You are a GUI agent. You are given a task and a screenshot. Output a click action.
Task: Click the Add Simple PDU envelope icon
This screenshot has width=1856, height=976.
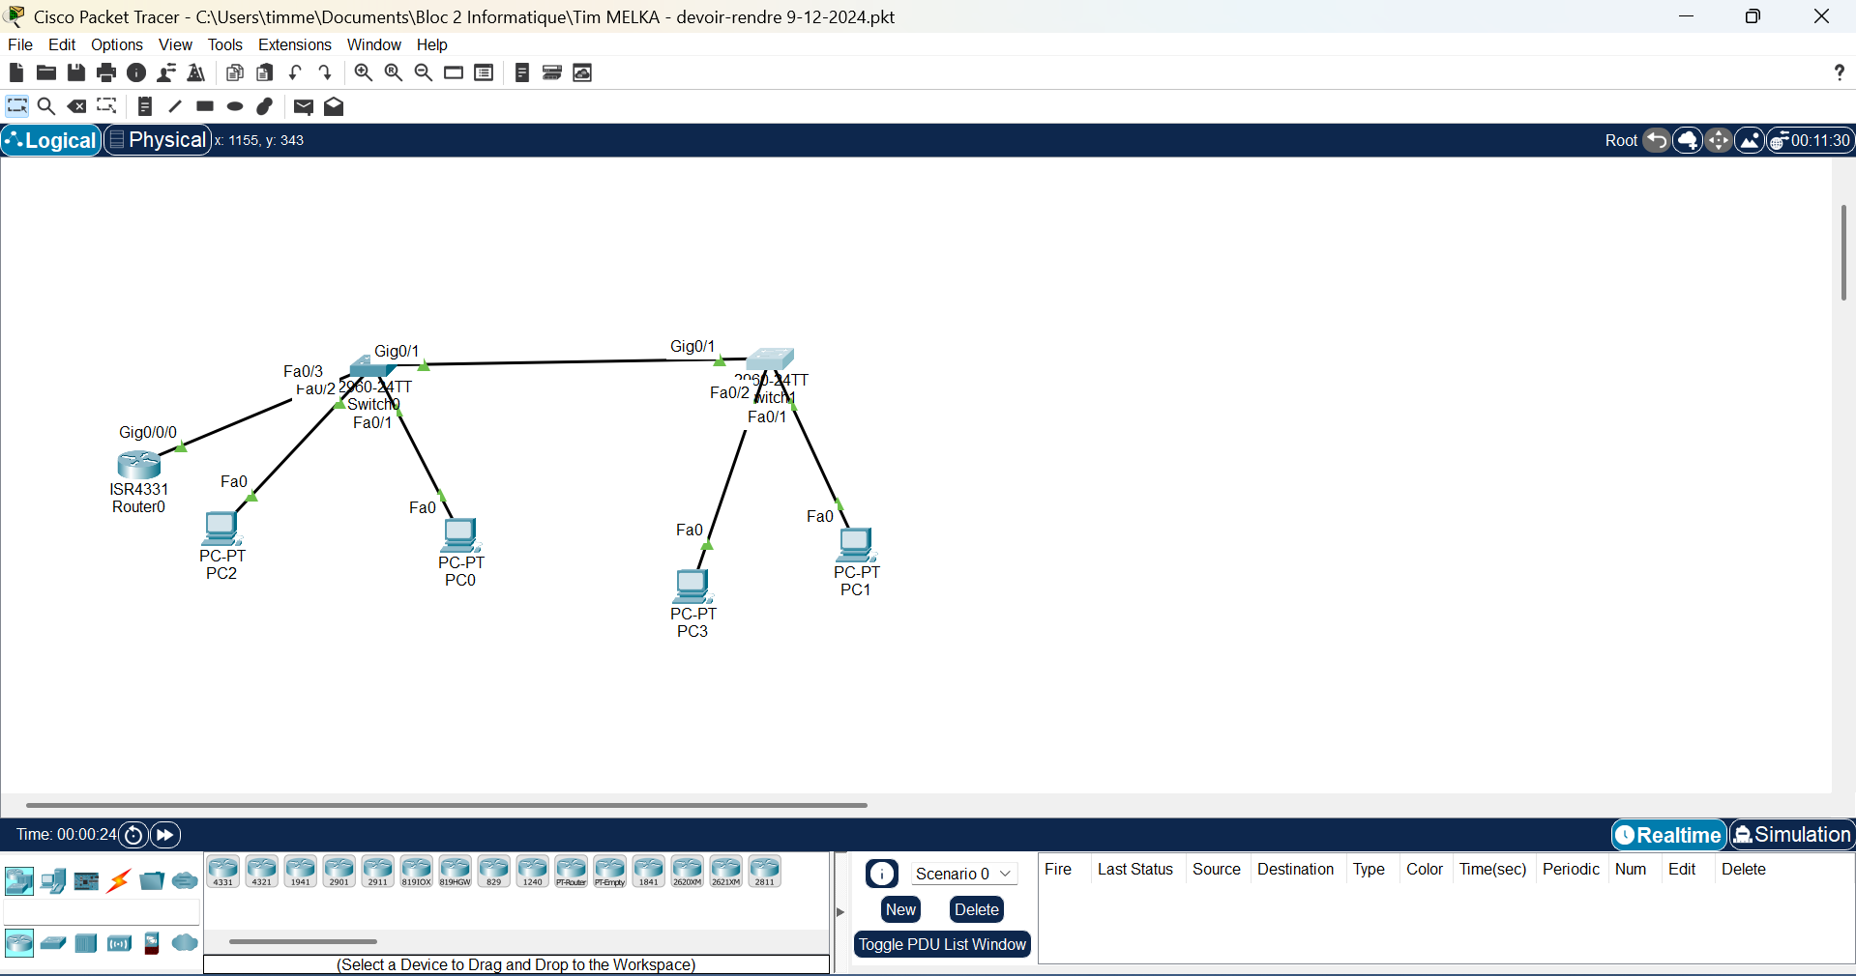[303, 106]
